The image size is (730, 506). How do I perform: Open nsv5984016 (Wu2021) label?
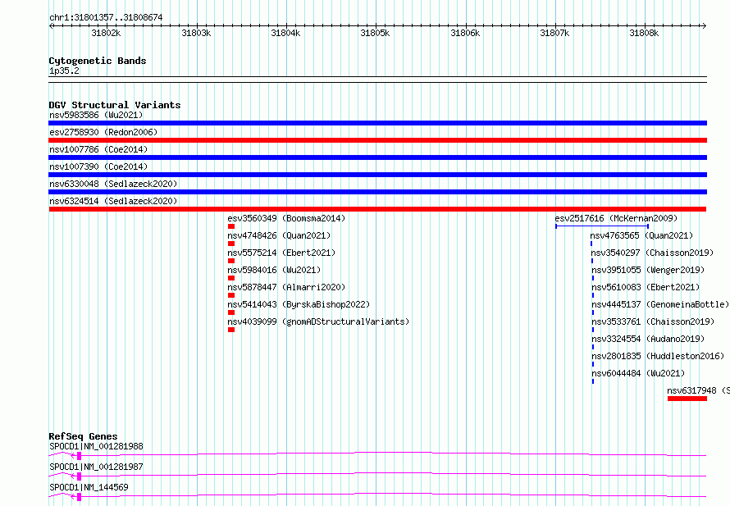pos(274,270)
